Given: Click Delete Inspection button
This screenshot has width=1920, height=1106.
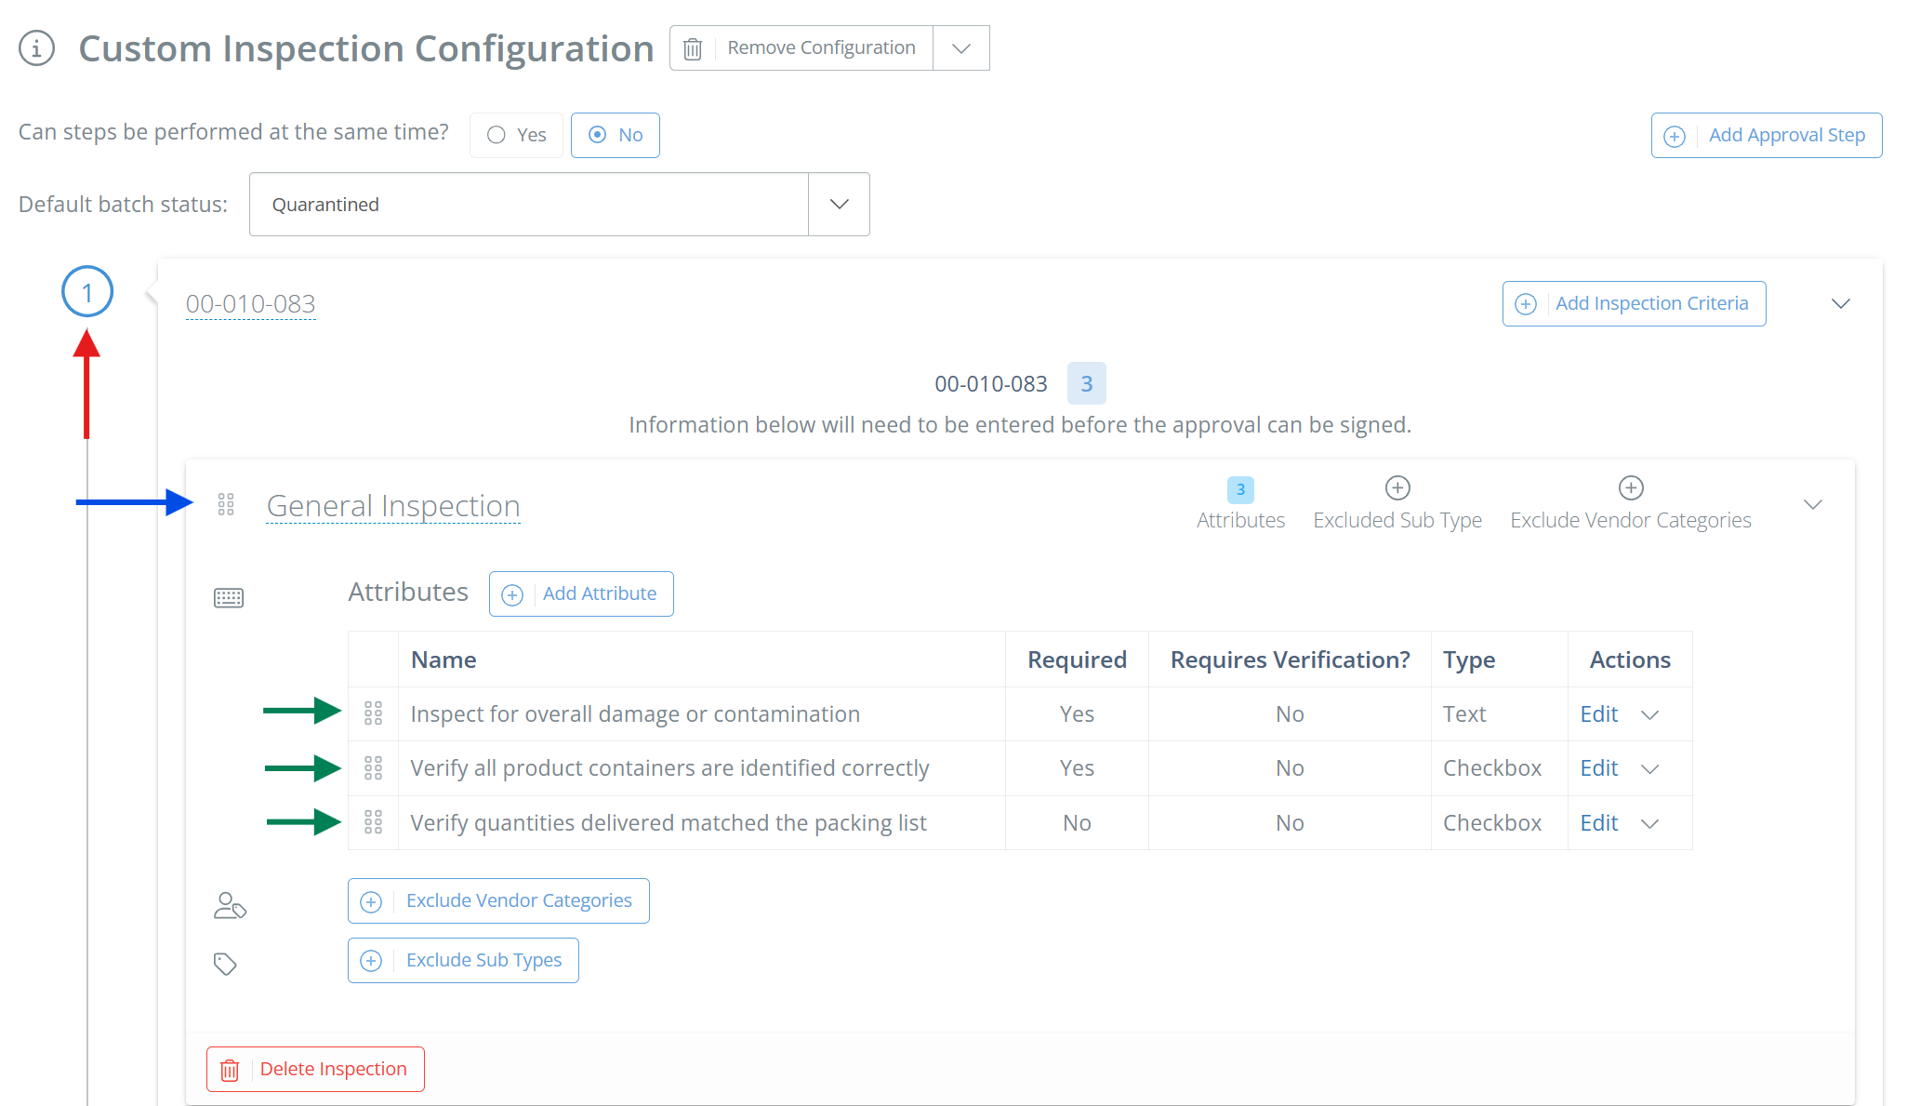Looking at the screenshot, I should coord(315,1069).
